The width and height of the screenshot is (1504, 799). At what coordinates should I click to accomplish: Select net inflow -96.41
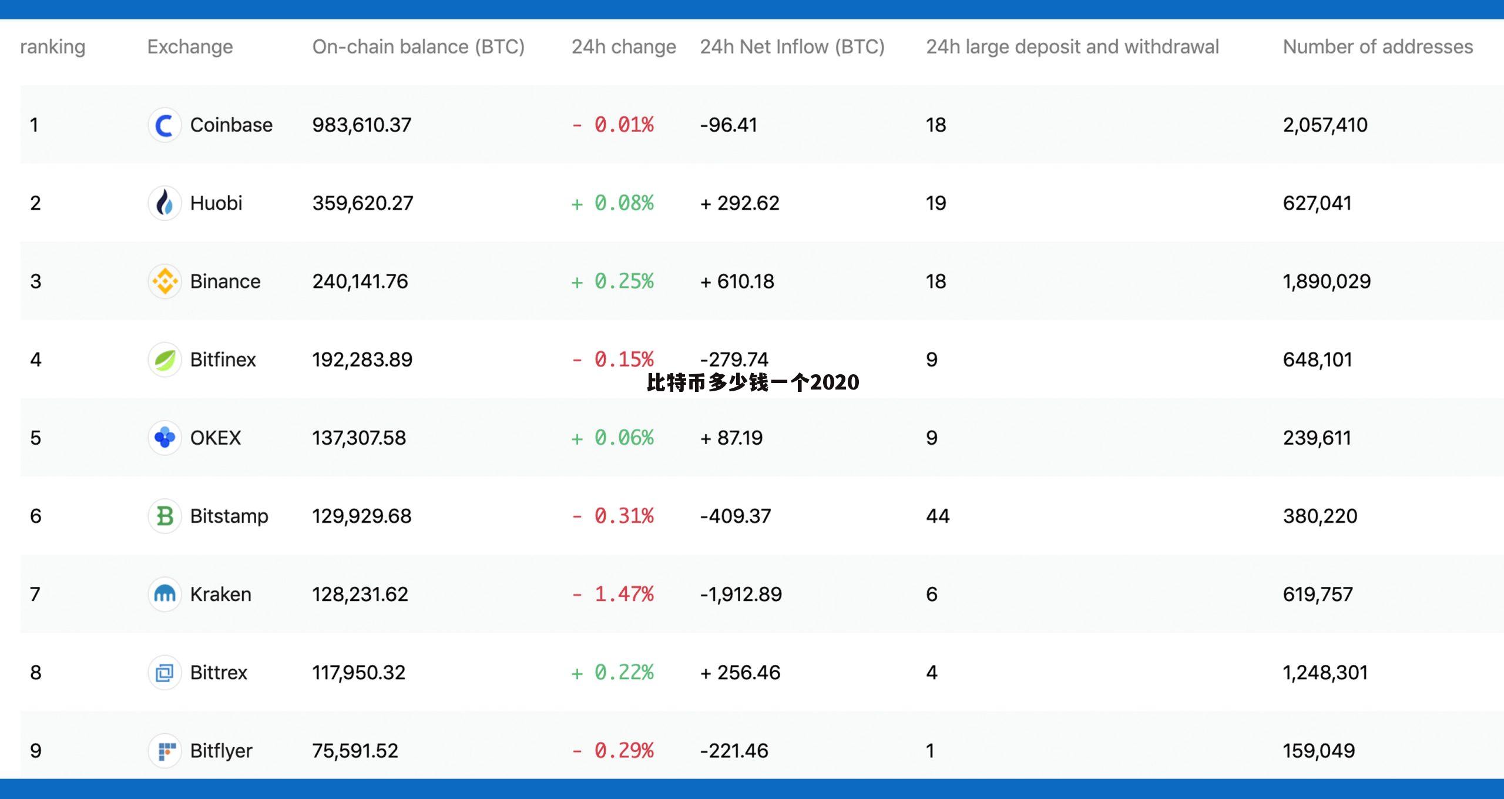[x=728, y=125]
